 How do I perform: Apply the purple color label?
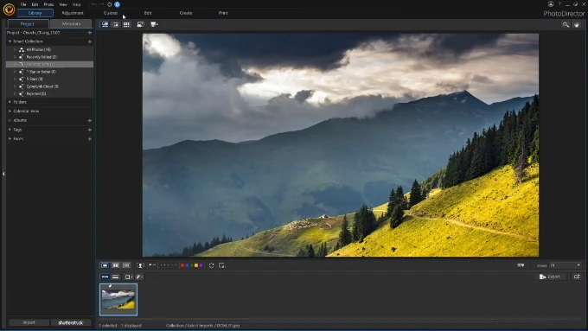[x=201, y=265]
